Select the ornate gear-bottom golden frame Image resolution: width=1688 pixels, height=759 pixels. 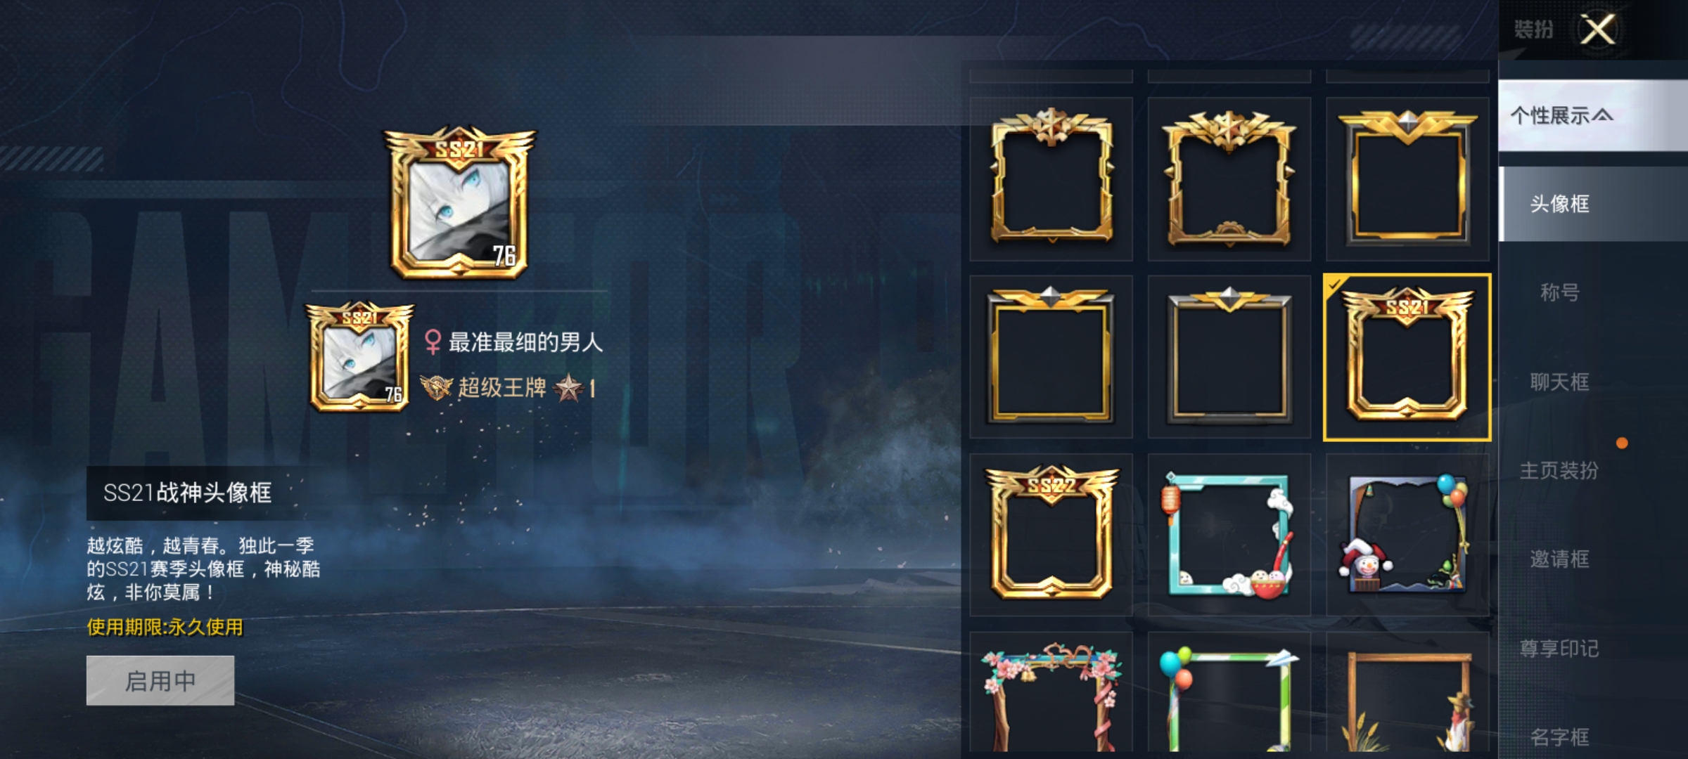pyautogui.click(x=1229, y=179)
